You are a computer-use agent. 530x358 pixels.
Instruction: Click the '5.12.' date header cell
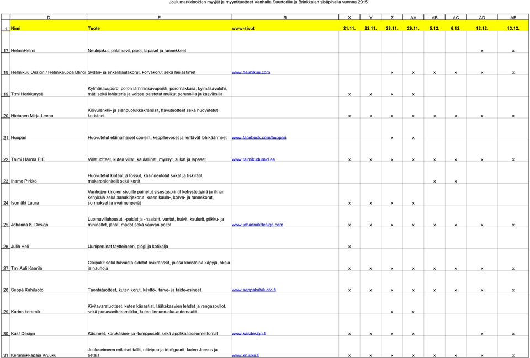pyautogui.click(x=434, y=26)
